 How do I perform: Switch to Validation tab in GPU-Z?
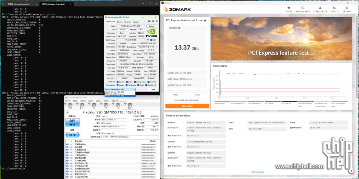(136, 22)
